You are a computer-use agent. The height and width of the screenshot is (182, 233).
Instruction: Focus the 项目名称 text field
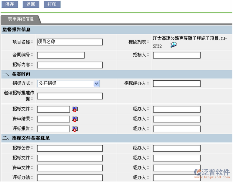coord(70,42)
